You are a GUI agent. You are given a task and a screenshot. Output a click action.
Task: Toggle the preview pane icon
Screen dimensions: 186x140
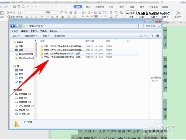pyautogui.click(x=152, y=36)
